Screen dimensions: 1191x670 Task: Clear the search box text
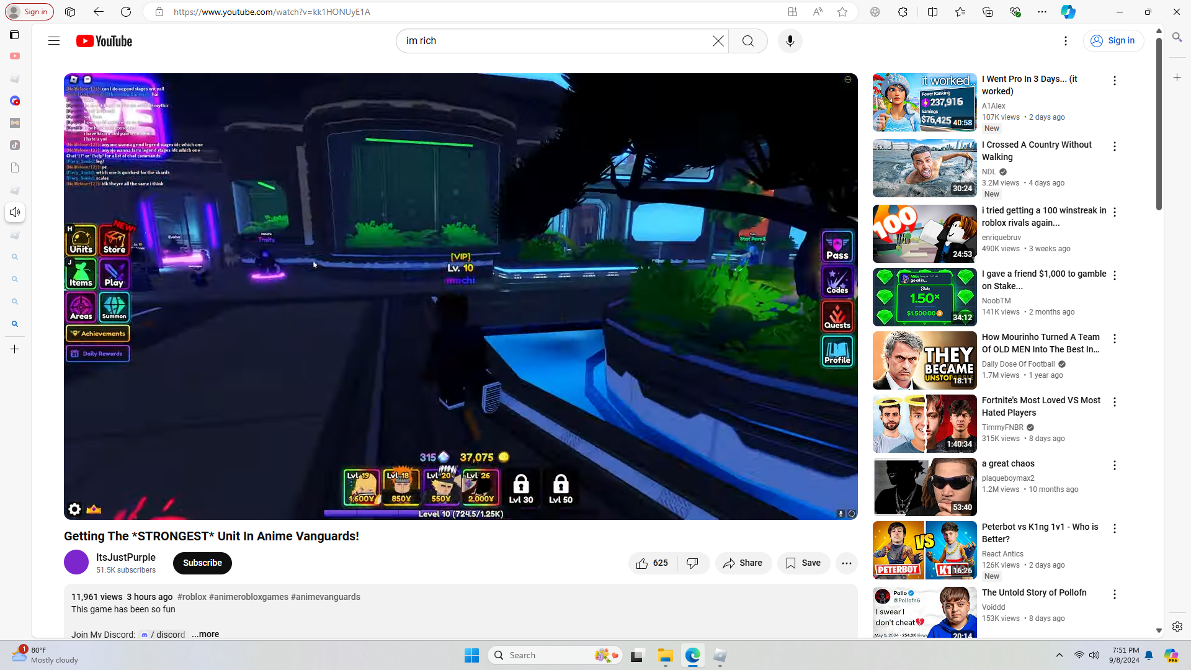(718, 41)
